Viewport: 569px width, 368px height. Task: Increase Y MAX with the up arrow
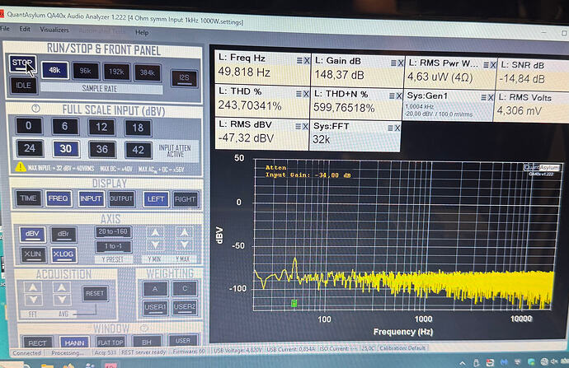pos(185,232)
